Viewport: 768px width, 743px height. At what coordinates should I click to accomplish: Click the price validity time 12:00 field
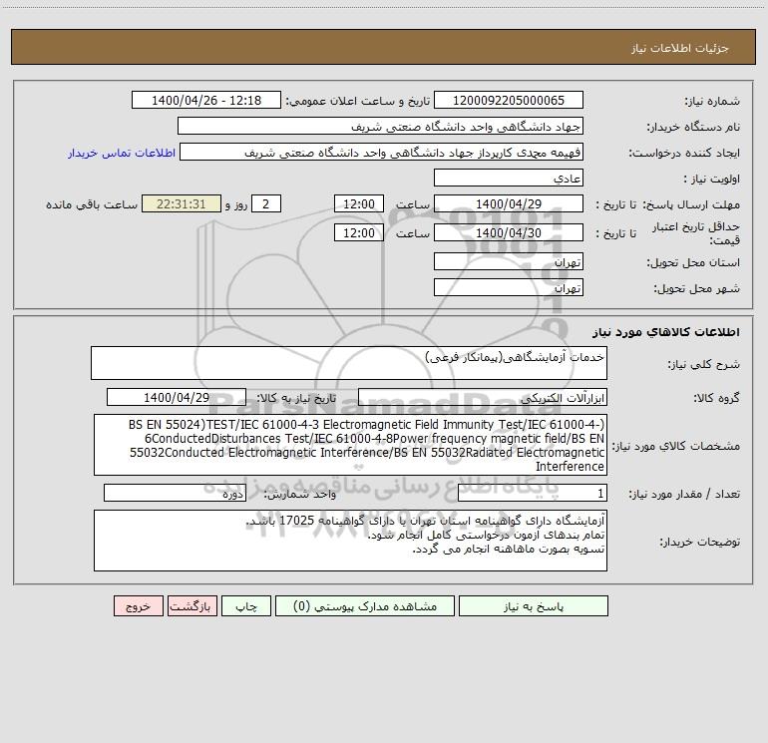pos(358,232)
